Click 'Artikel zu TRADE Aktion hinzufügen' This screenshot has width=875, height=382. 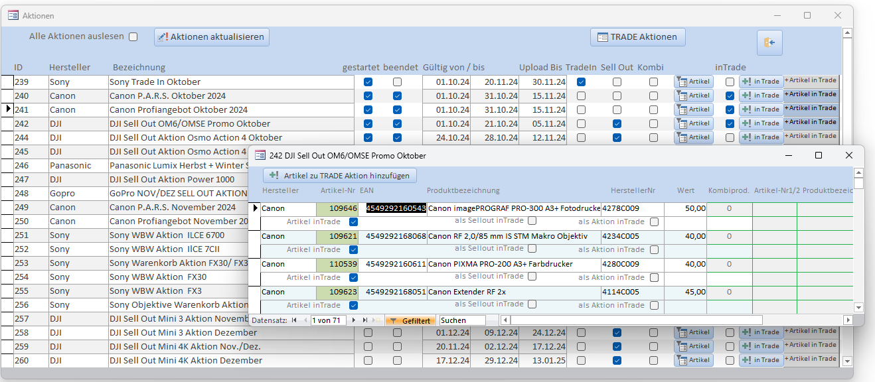tap(341, 176)
